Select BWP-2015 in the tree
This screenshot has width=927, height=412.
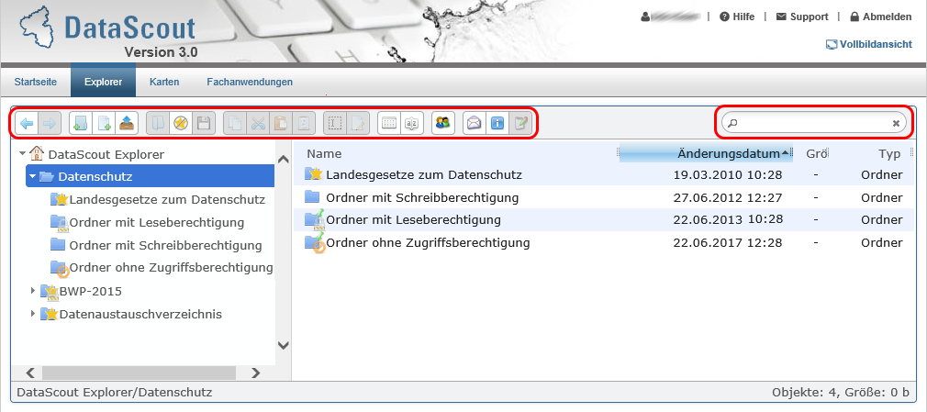point(91,291)
